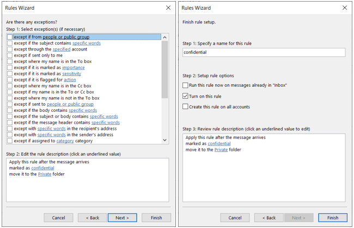Open 'specified' account link
Screen dimensions: 354x228
tap(62, 49)
